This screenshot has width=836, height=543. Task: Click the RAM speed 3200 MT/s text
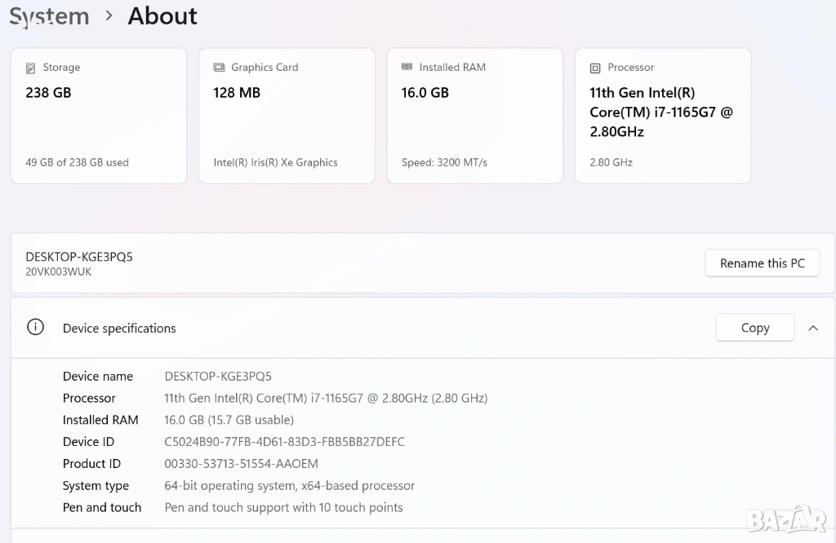pyautogui.click(x=444, y=162)
